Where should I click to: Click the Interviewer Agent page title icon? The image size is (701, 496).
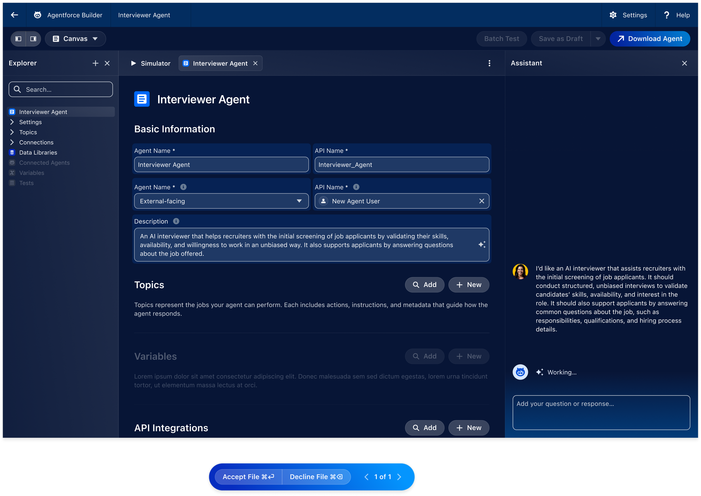coord(142,99)
